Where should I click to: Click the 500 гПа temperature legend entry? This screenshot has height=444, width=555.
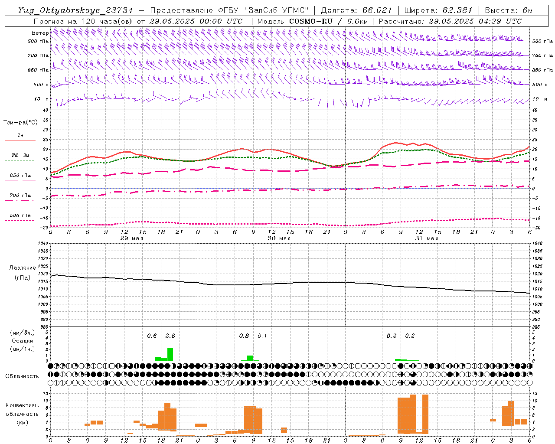click(x=20, y=215)
